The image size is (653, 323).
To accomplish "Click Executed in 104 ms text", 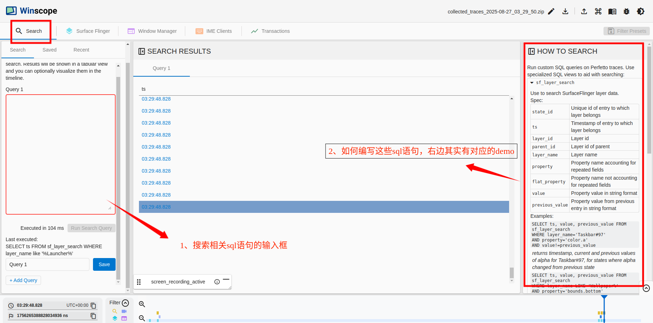I will point(42,228).
